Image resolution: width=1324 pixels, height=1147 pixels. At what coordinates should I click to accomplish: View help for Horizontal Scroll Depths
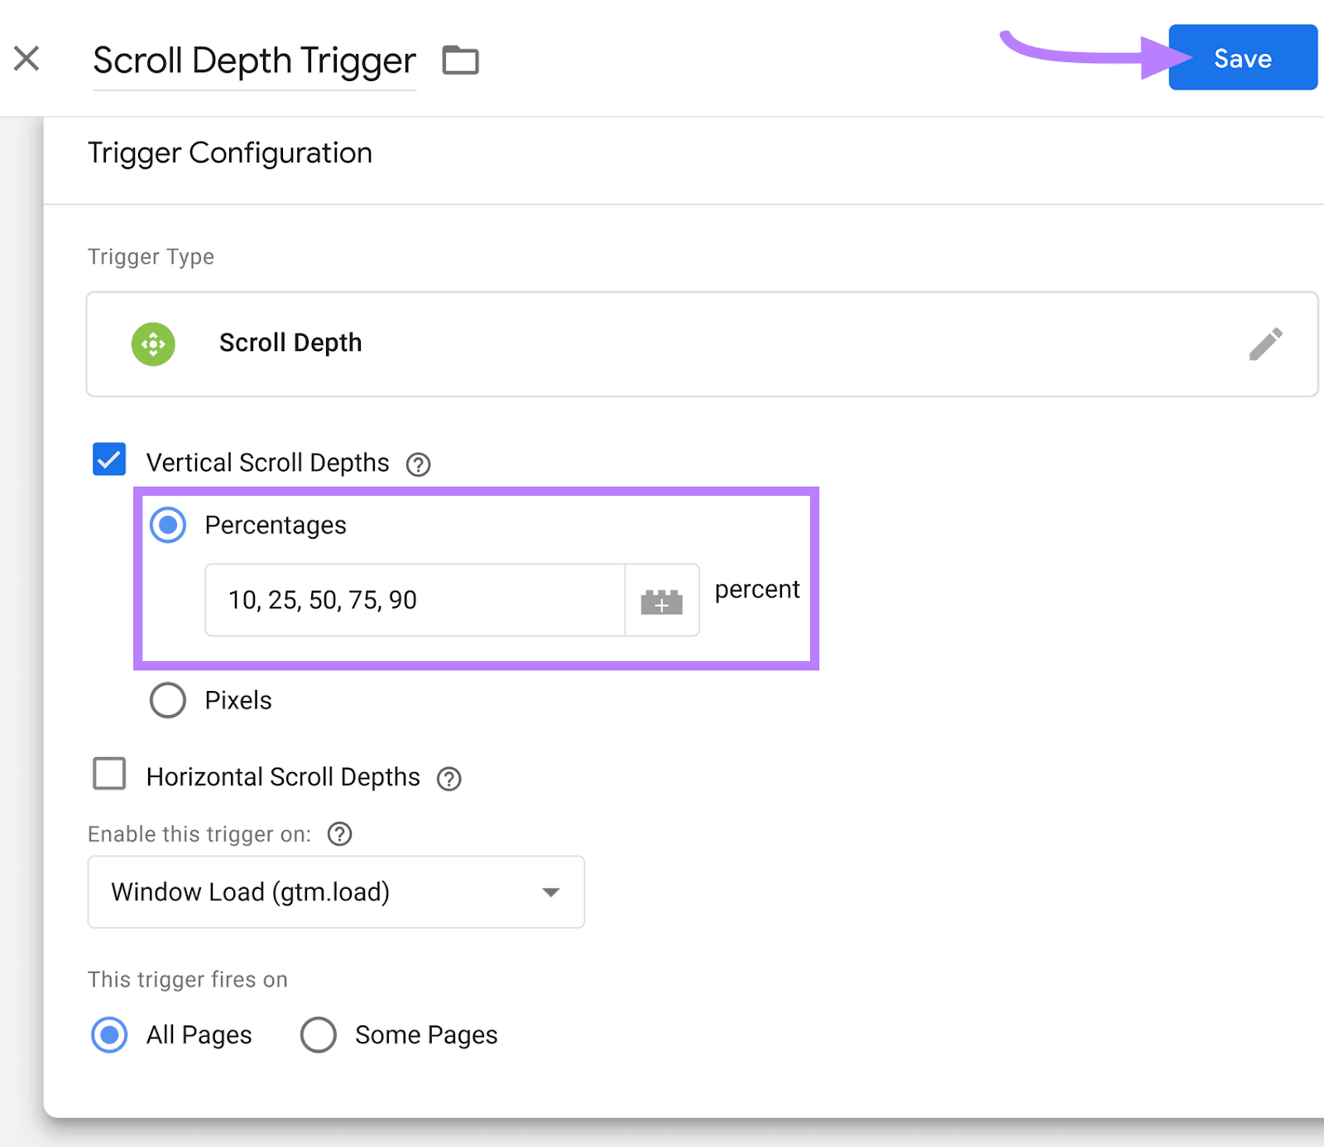pyautogui.click(x=449, y=778)
